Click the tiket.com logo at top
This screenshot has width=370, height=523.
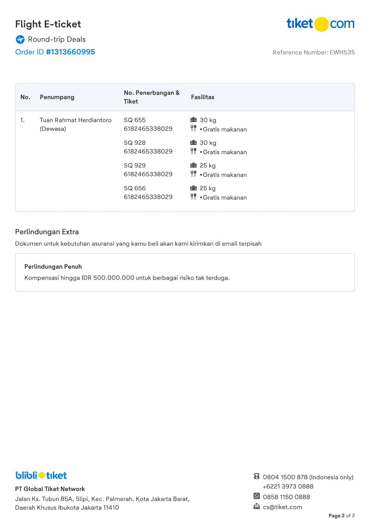point(321,24)
